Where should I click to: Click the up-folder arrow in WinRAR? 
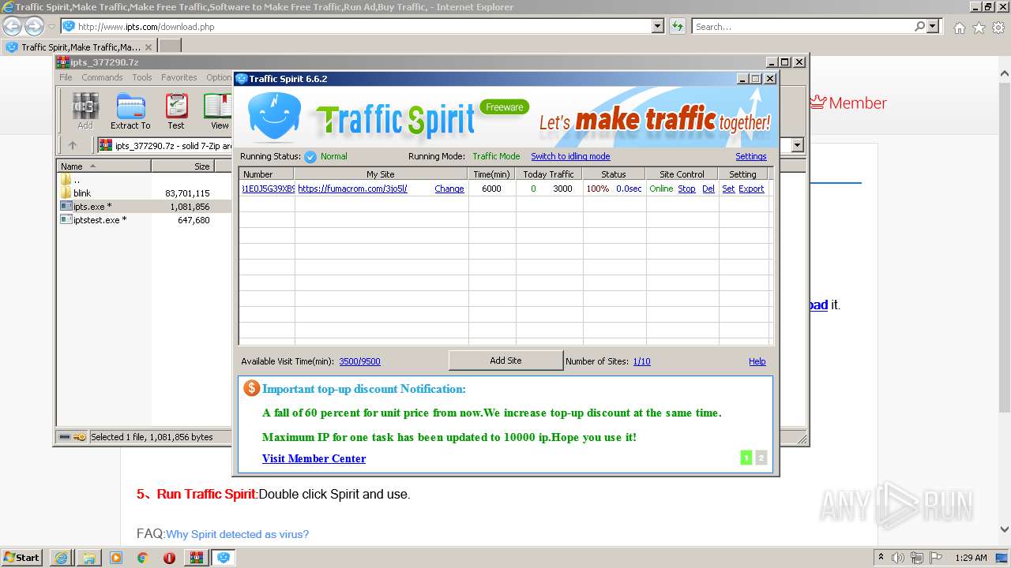[73, 145]
